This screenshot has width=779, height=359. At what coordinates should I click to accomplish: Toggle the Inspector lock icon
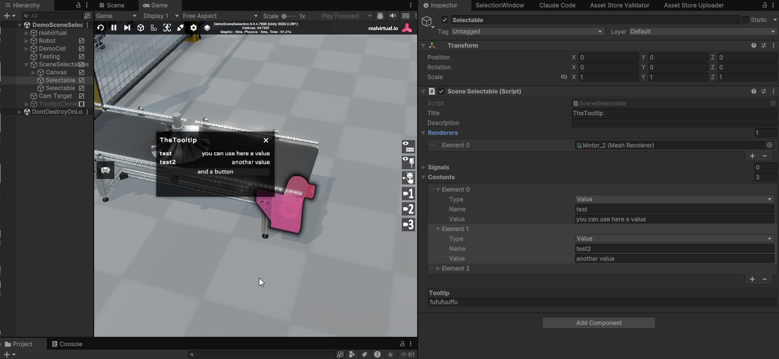point(765,5)
